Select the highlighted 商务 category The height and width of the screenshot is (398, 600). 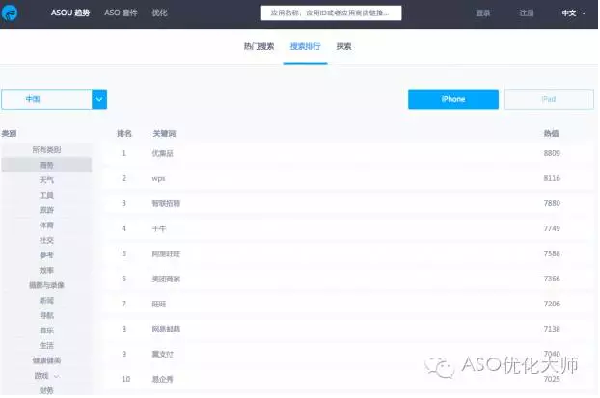point(46,165)
